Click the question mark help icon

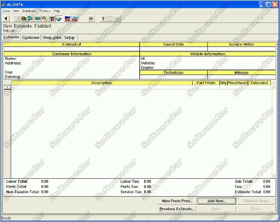click(103, 19)
